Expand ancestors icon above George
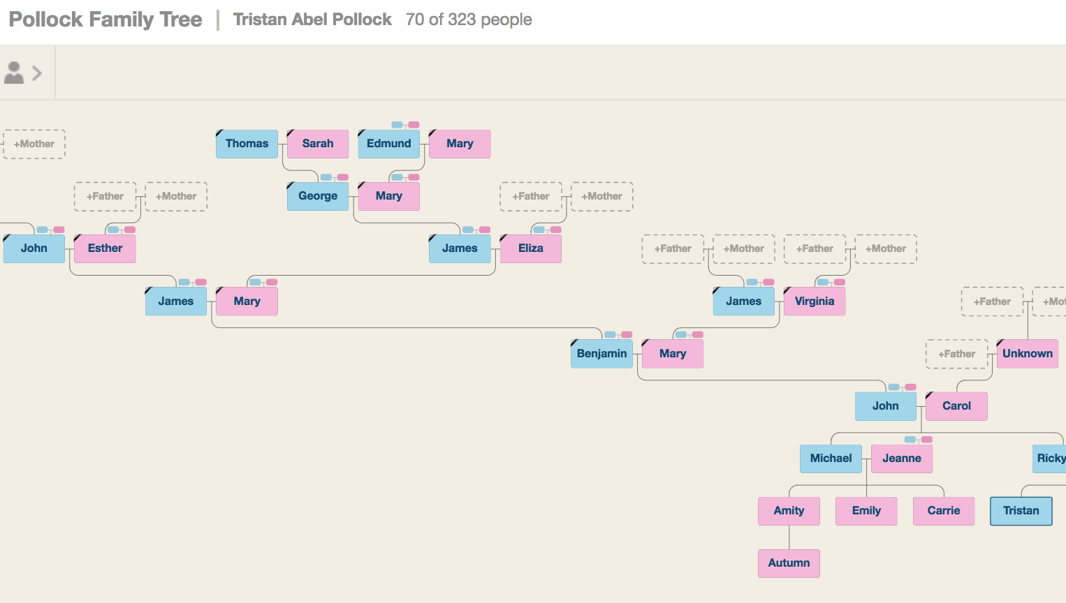 click(x=334, y=177)
